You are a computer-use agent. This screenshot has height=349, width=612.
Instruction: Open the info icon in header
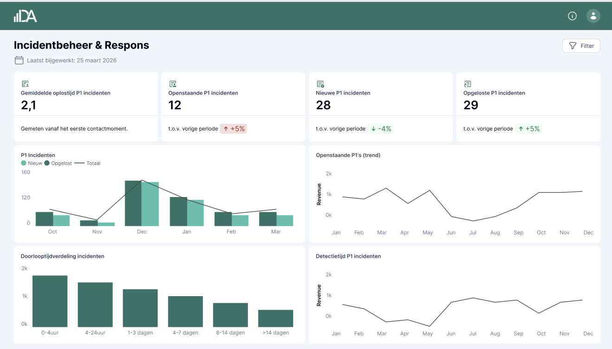point(572,16)
